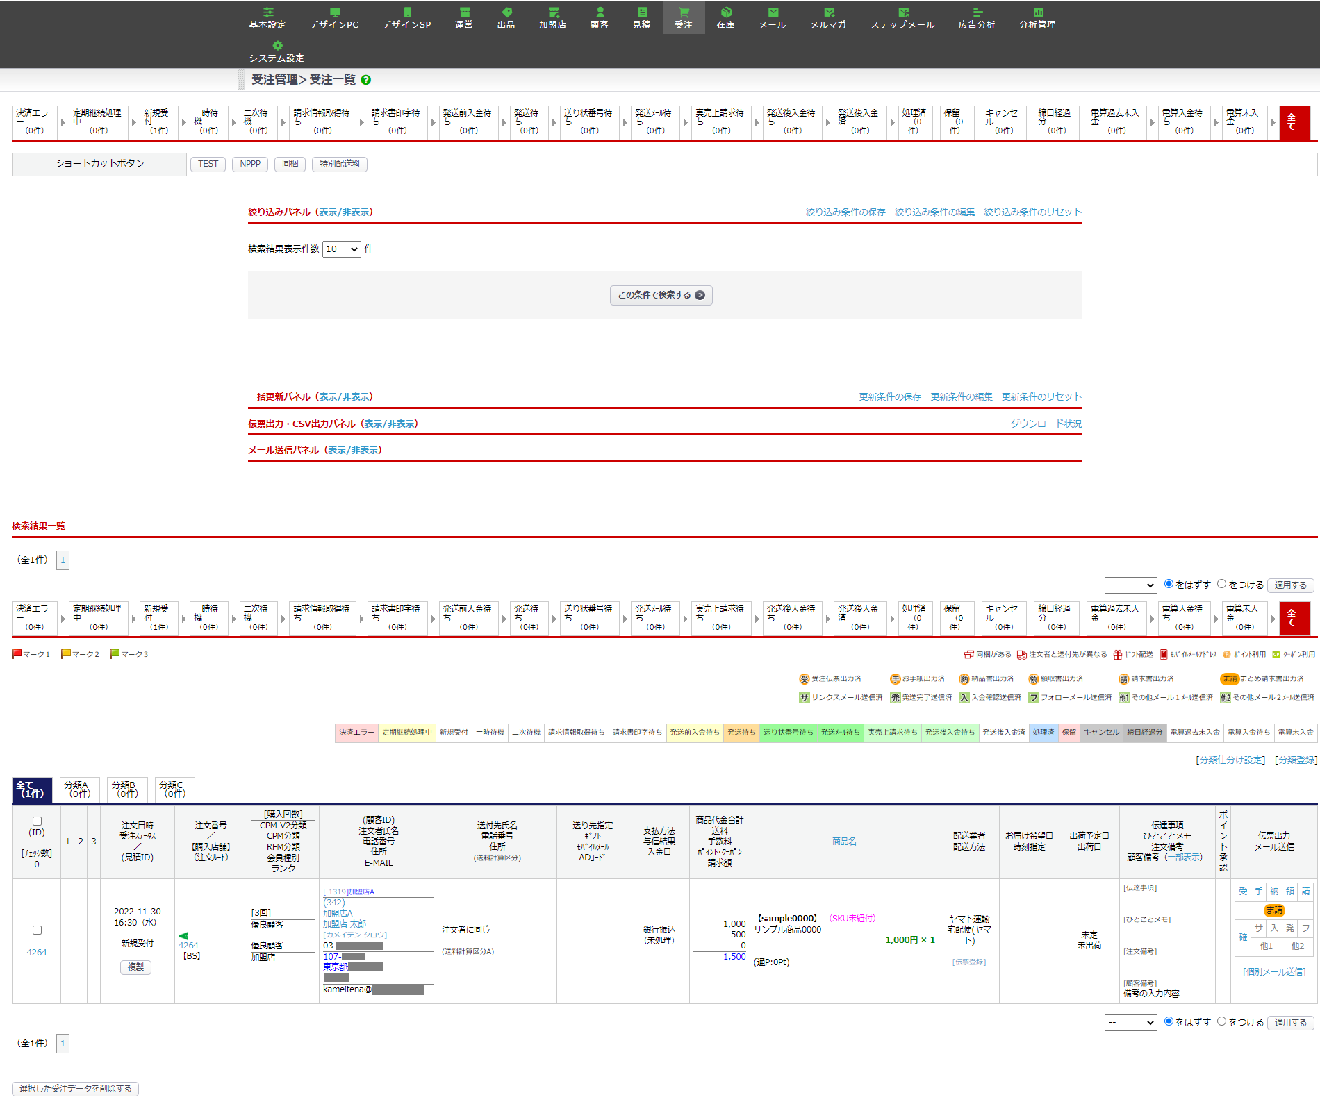
Task: Click the NPPP shortcut button
Action: coord(250,164)
